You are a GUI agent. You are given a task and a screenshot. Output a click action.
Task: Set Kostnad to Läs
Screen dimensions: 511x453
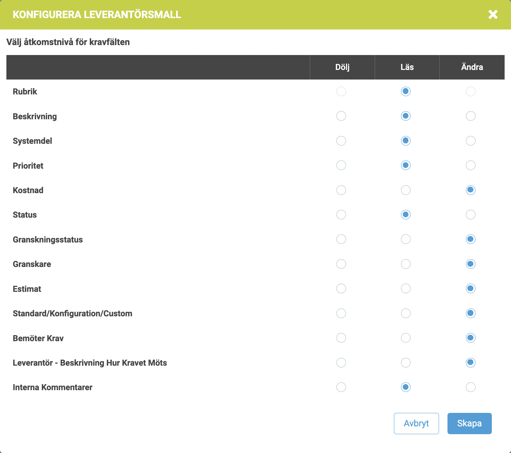[406, 190]
